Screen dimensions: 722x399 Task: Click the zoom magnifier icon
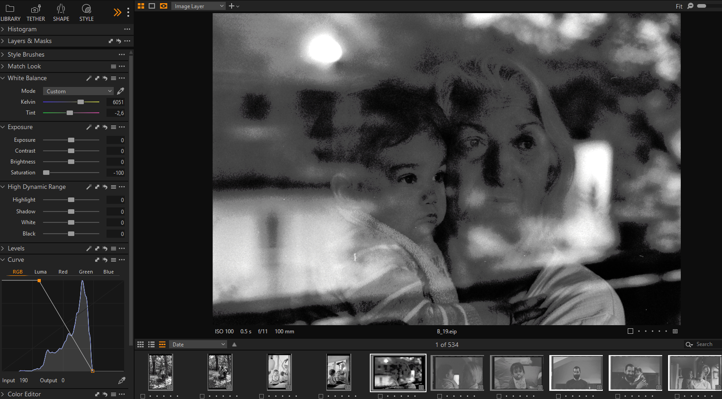pos(690,6)
